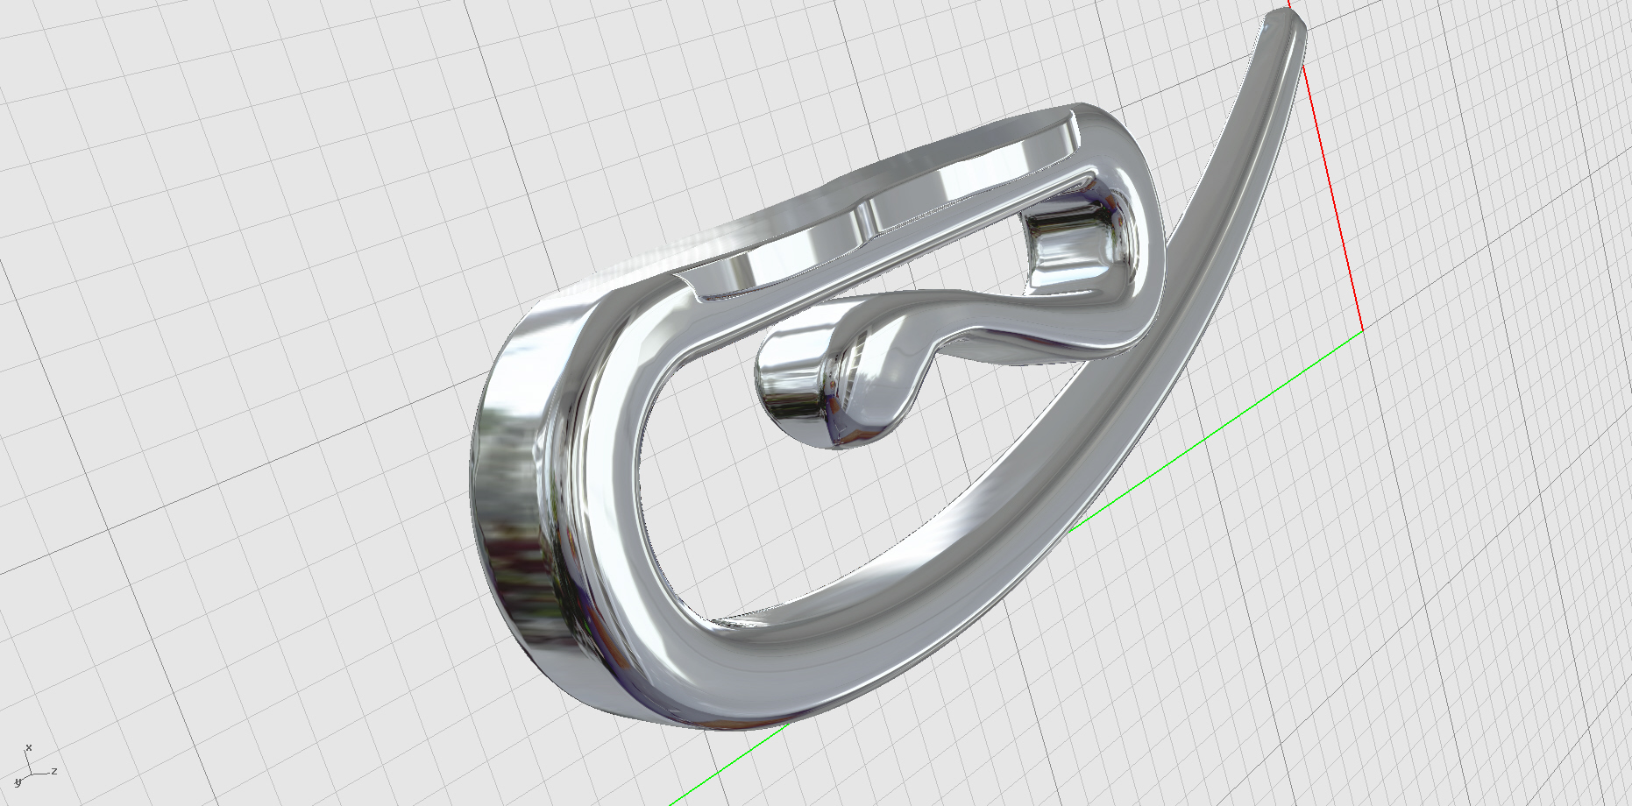This screenshot has width=1632, height=806.
Task: Click the empty opening inside the chrome loop
Action: (x=789, y=526)
